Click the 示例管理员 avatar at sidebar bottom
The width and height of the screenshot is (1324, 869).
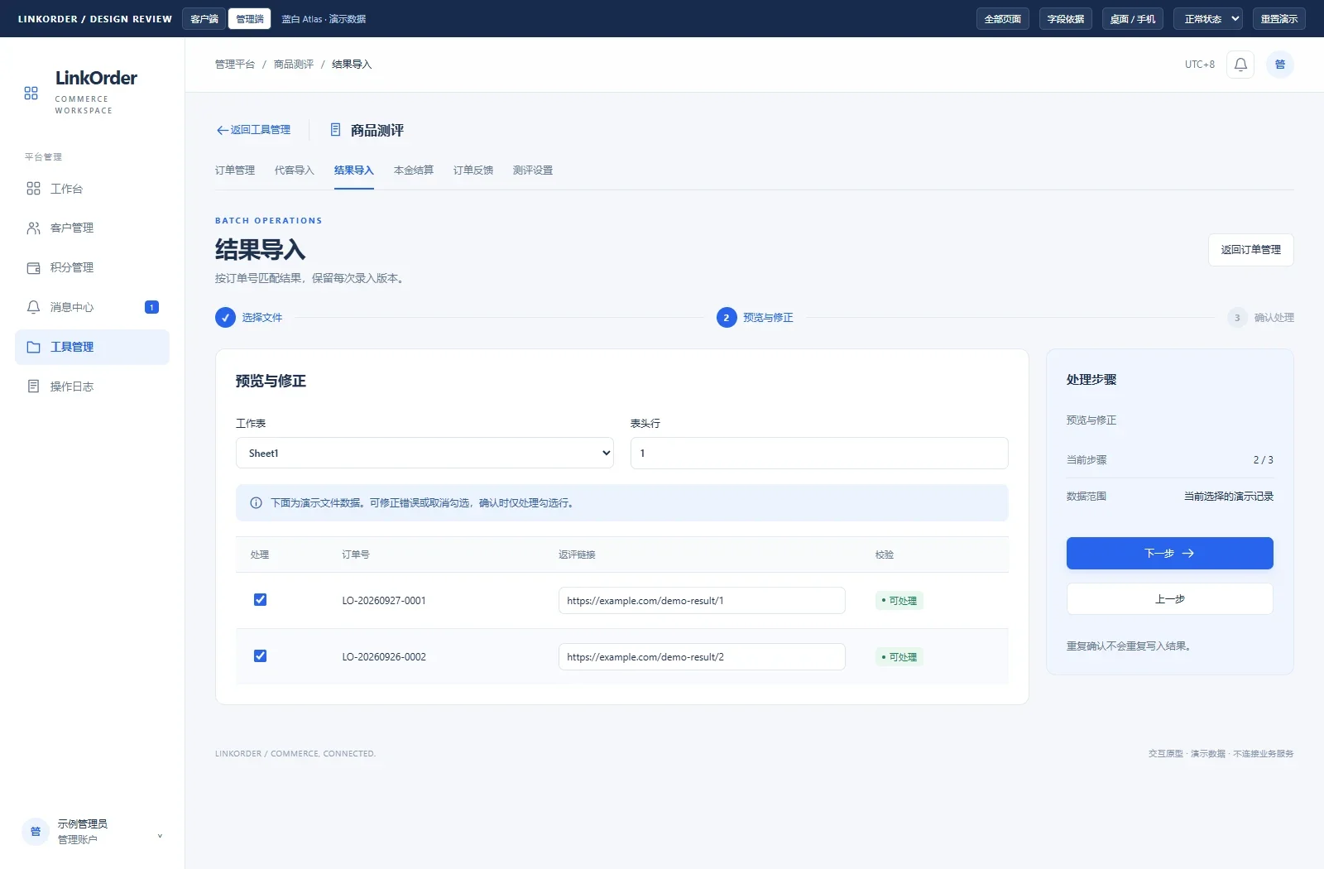[x=36, y=832]
